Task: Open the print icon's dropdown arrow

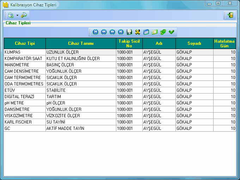Action: (18, 15)
